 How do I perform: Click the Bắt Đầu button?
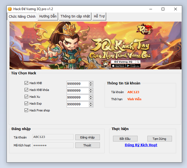click(125, 139)
